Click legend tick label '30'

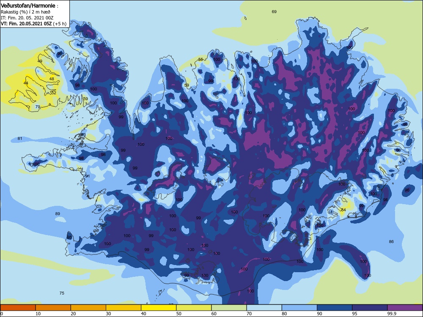[x=108, y=314]
